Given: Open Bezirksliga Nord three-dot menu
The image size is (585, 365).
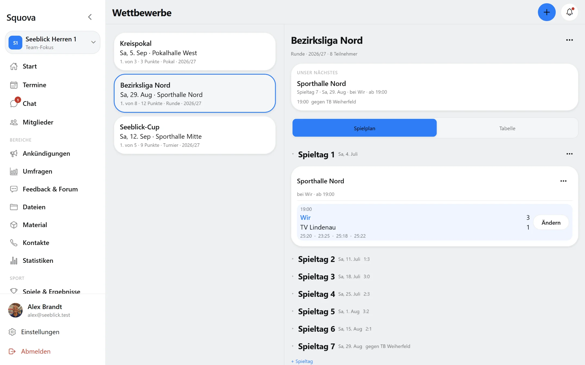Looking at the screenshot, I should pos(569,40).
